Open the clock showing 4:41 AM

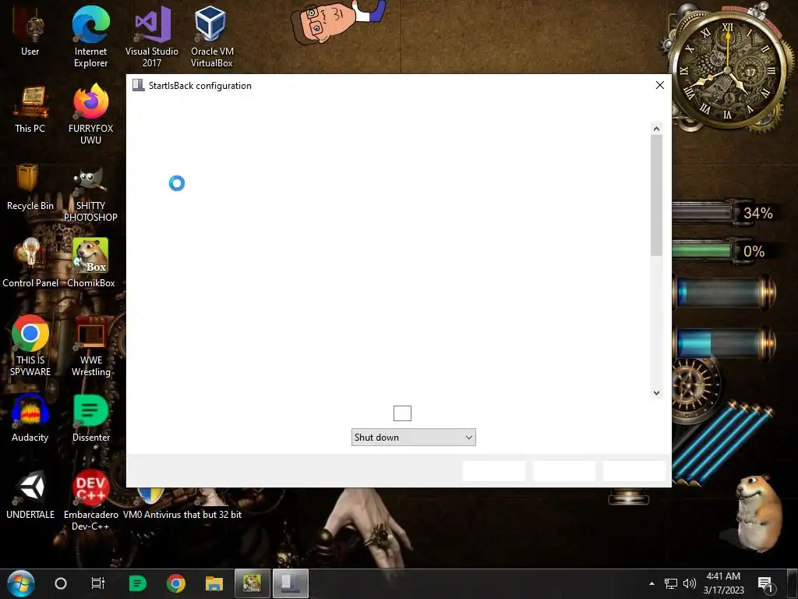pos(723,583)
